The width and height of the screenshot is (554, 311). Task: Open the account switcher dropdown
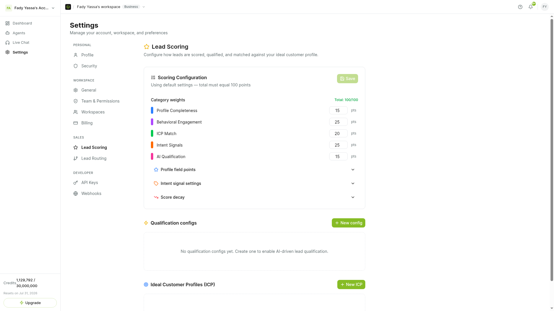(30, 8)
